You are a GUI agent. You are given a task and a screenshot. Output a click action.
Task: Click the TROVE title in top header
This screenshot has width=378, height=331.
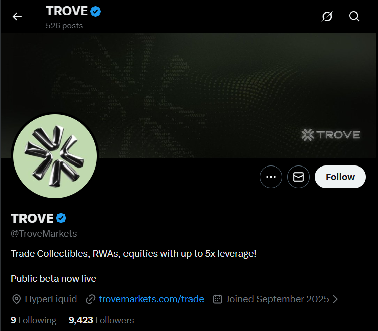click(67, 11)
